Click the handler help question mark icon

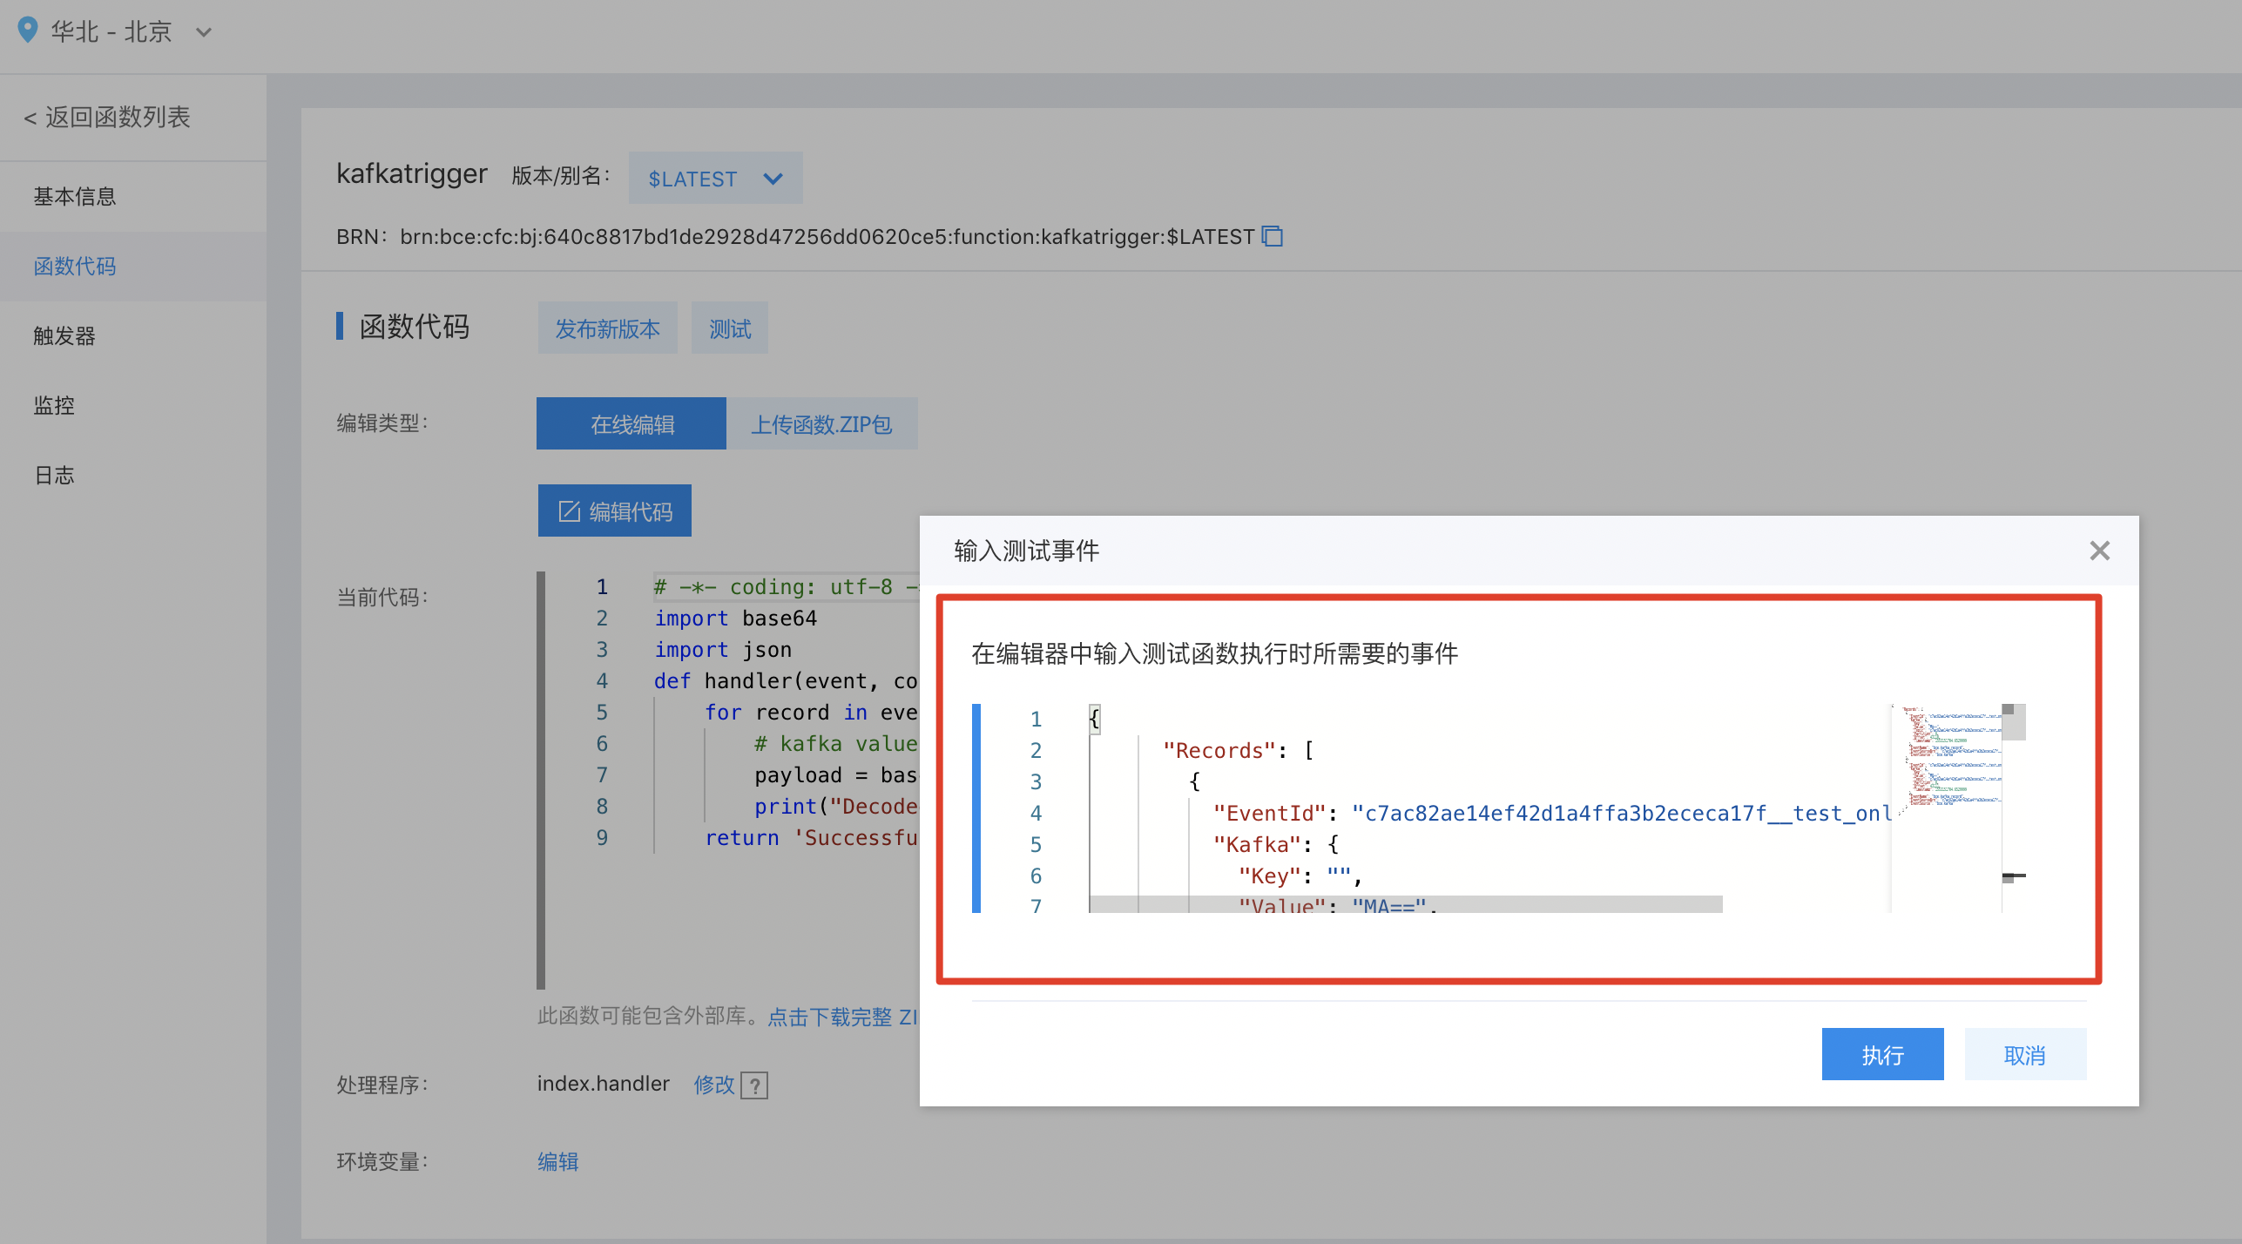pos(754,1085)
